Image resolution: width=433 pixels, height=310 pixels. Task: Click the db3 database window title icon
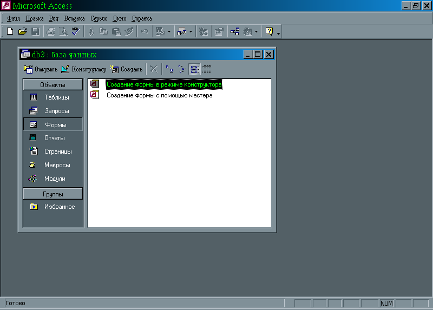(x=25, y=54)
